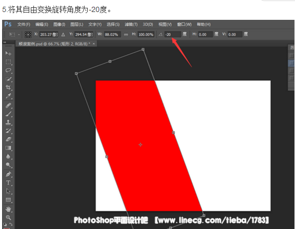Click the topmost corner transform handle
Screen dimensions: 295x229
click(143, 49)
